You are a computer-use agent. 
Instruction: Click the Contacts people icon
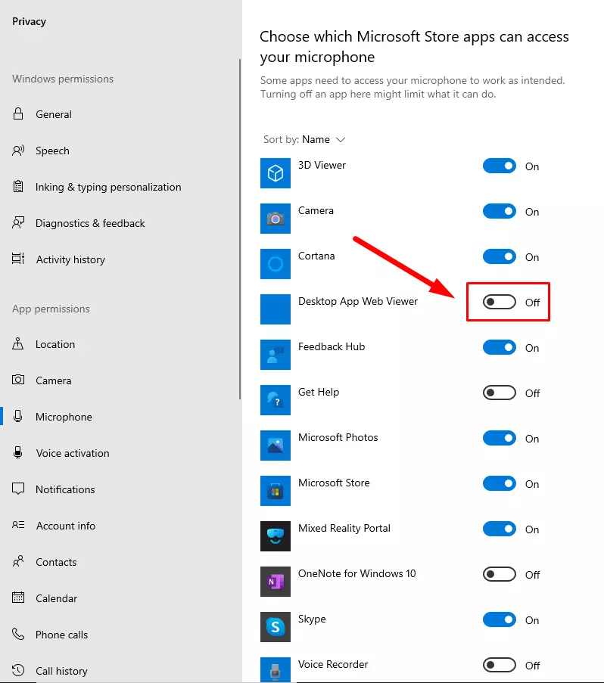tap(18, 561)
